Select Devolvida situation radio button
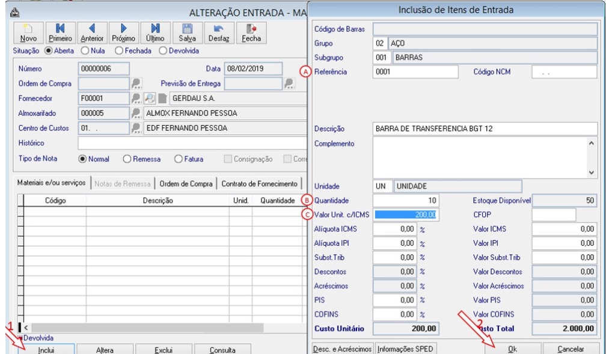Image resolution: width=606 pixels, height=354 pixels. [x=163, y=51]
